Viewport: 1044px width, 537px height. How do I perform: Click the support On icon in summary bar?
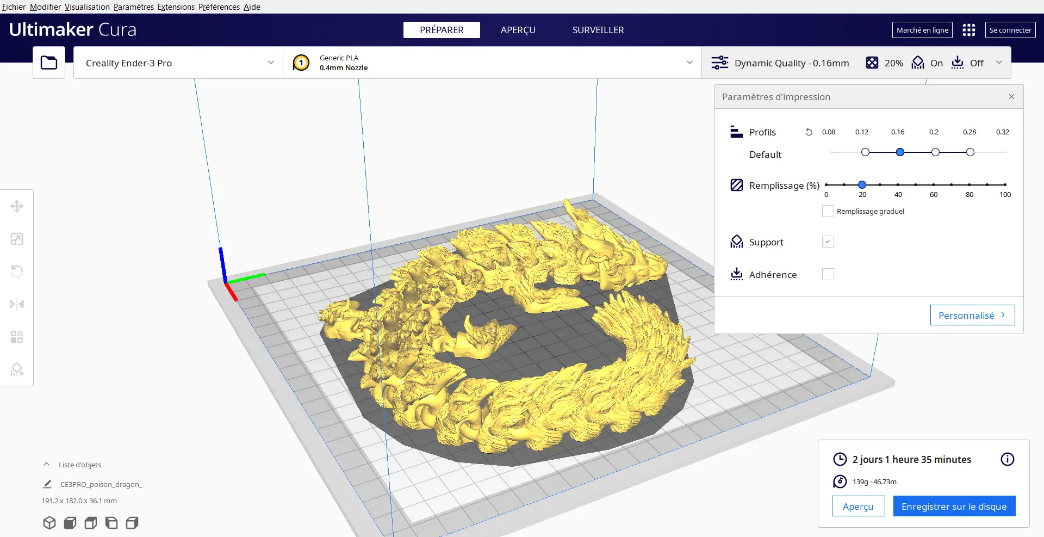(x=918, y=63)
